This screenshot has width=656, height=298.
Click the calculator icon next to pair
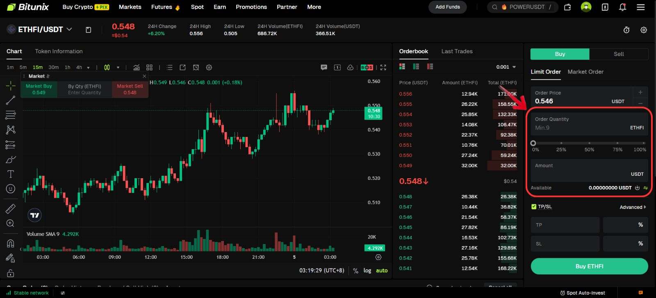[x=88, y=30]
